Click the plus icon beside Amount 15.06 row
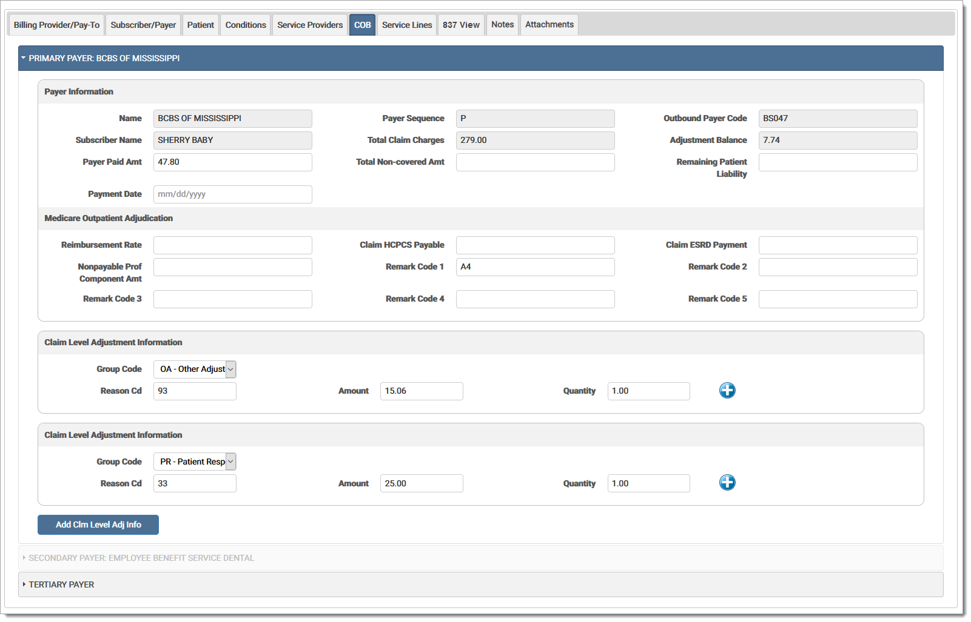The width and height of the screenshot is (971, 622). click(727, 391)
